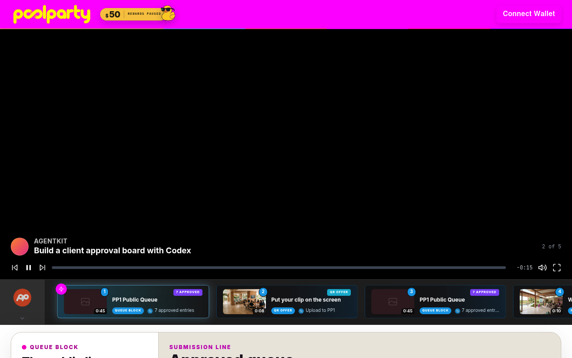The width and height of the screenshot is (572, 358).
Task: Mute the player volume
Action: pyautogui.click(x=543, y=268)
